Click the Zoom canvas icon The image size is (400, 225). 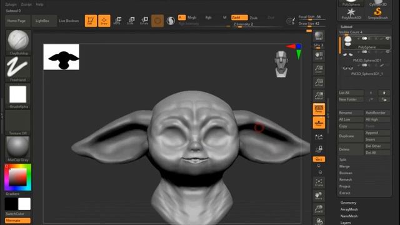(319, 69)
